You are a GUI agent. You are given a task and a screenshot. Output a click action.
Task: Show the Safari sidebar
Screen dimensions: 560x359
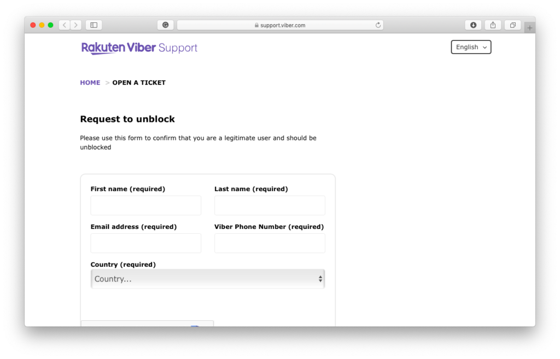click(94, 25)
